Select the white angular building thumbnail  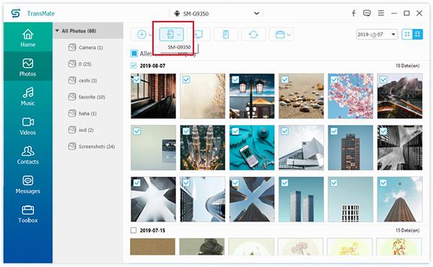pyautogui.click(x=301, y=148)
